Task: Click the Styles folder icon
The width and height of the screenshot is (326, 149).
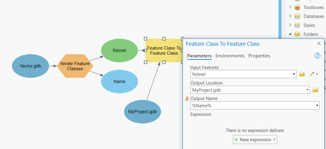Action: (297, 25)
